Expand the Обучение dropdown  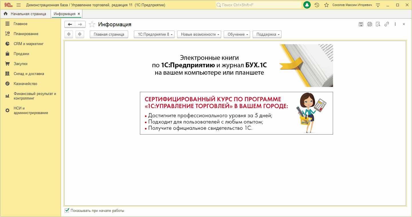click(x=237, y=34)
